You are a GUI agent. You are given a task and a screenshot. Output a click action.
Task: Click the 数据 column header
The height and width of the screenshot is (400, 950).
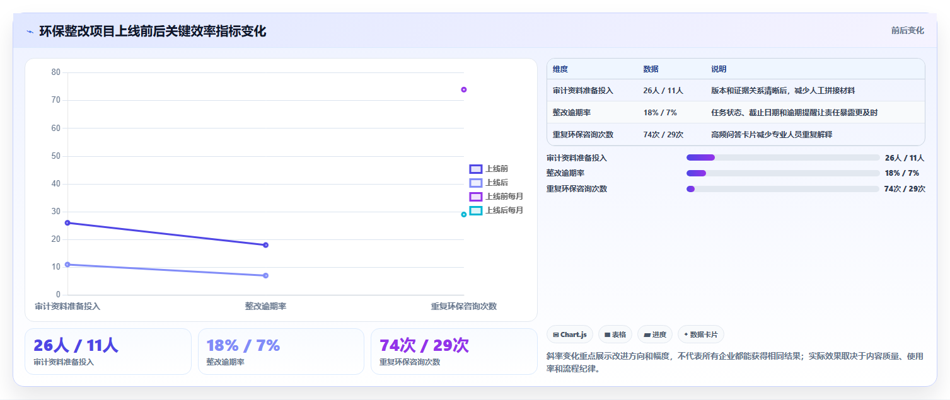pyautogui.click(x=651, y=69)
